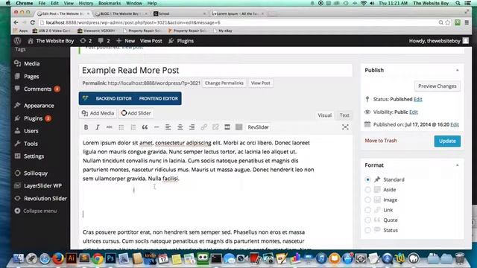Select the Status post format
The width and height of the screenshot is (477, 268).
click(367, 230)
